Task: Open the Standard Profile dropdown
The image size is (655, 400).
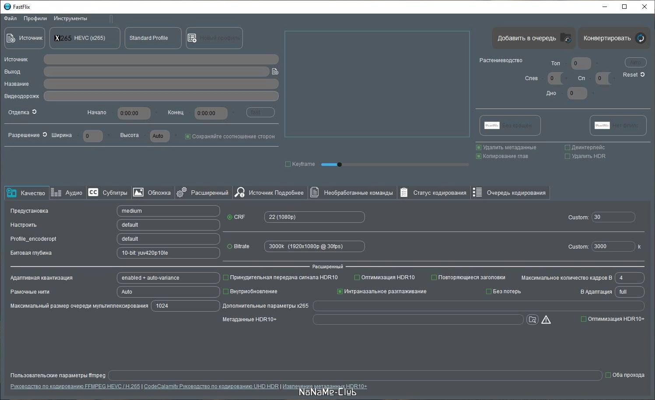Action: click(x=153, y=38)
